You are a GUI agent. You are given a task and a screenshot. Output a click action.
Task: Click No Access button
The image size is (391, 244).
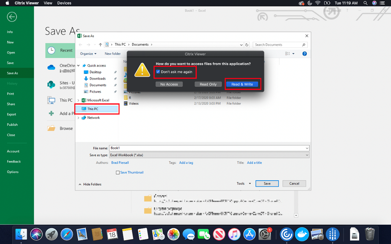click(x=169, y=84)
